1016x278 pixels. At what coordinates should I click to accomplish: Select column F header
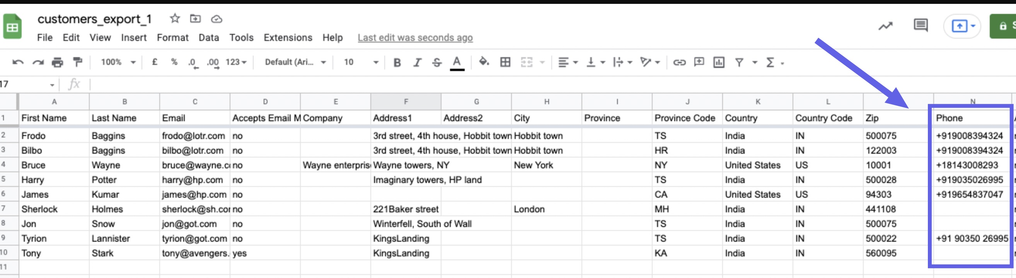point(406,102)
